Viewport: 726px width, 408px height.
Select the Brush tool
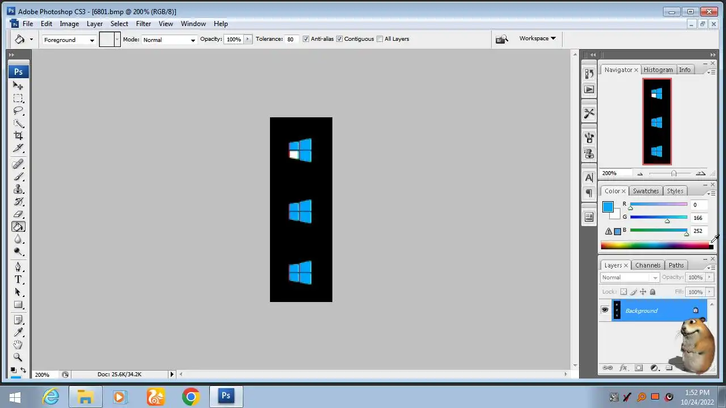tap(18, 177)
